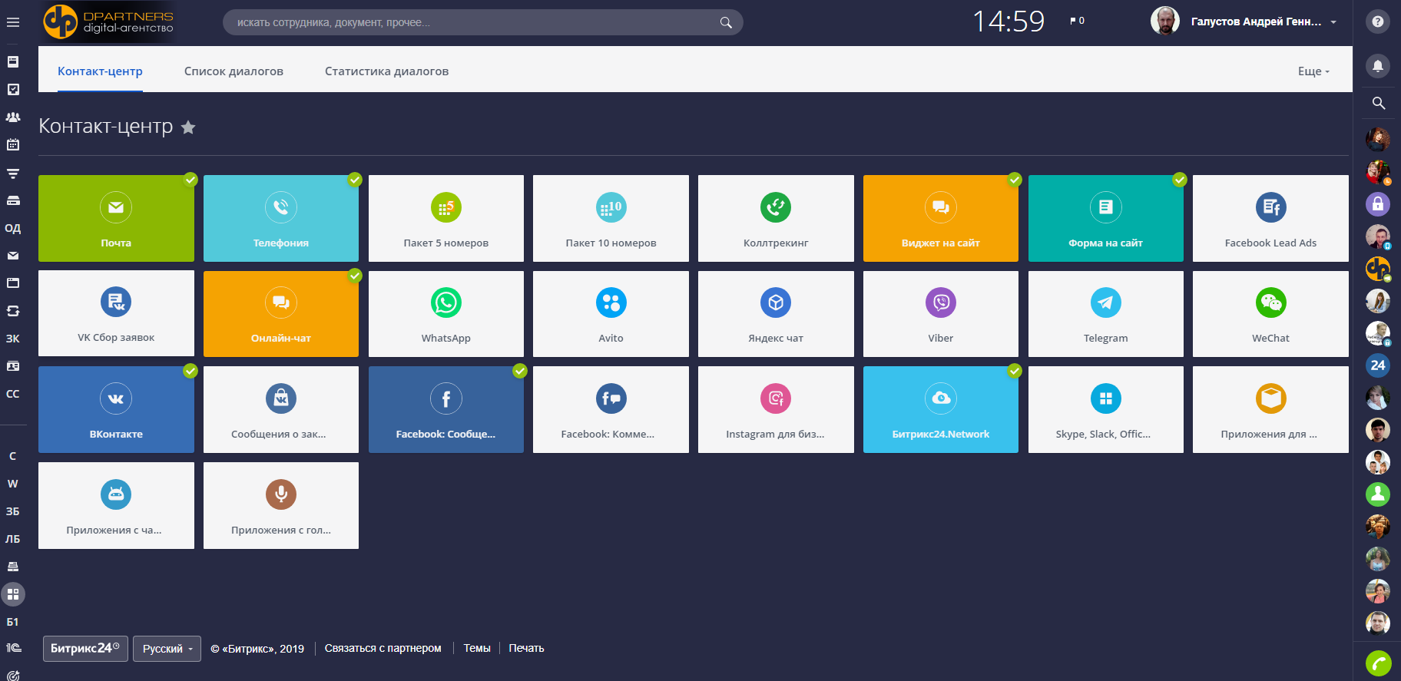Open the ЛБ item in the left sidebar
The height and width of the screenshot is (681, 1401).
tap(13, 539)
